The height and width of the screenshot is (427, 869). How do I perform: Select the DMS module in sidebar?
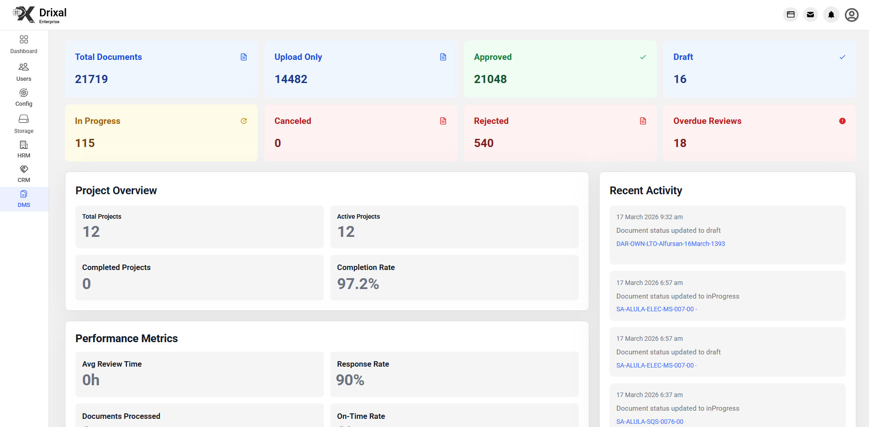click(24, 199)
